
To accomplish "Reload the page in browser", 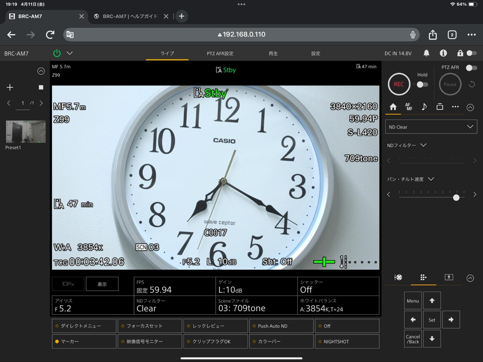I will click(50, 35).
